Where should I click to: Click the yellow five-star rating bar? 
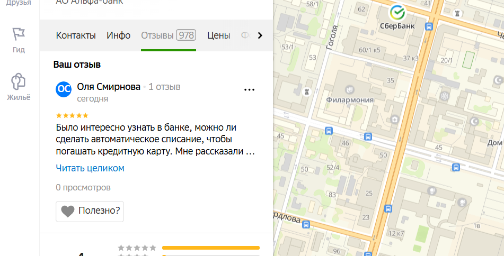[x=211, y=248]
